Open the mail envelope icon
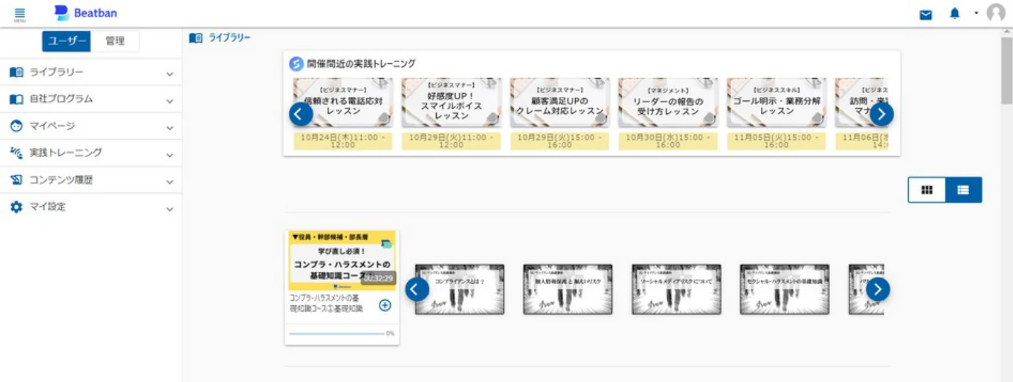The width and height of the screenshot is (1013, 382). 926,15
